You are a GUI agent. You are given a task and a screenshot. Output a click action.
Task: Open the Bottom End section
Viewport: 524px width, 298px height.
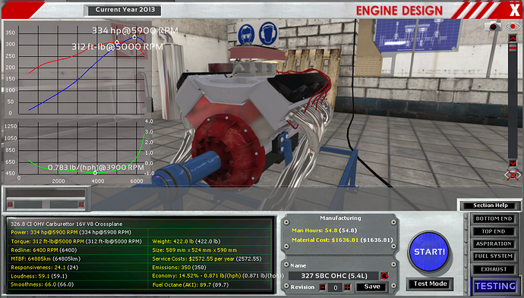[x=494, y=218]
